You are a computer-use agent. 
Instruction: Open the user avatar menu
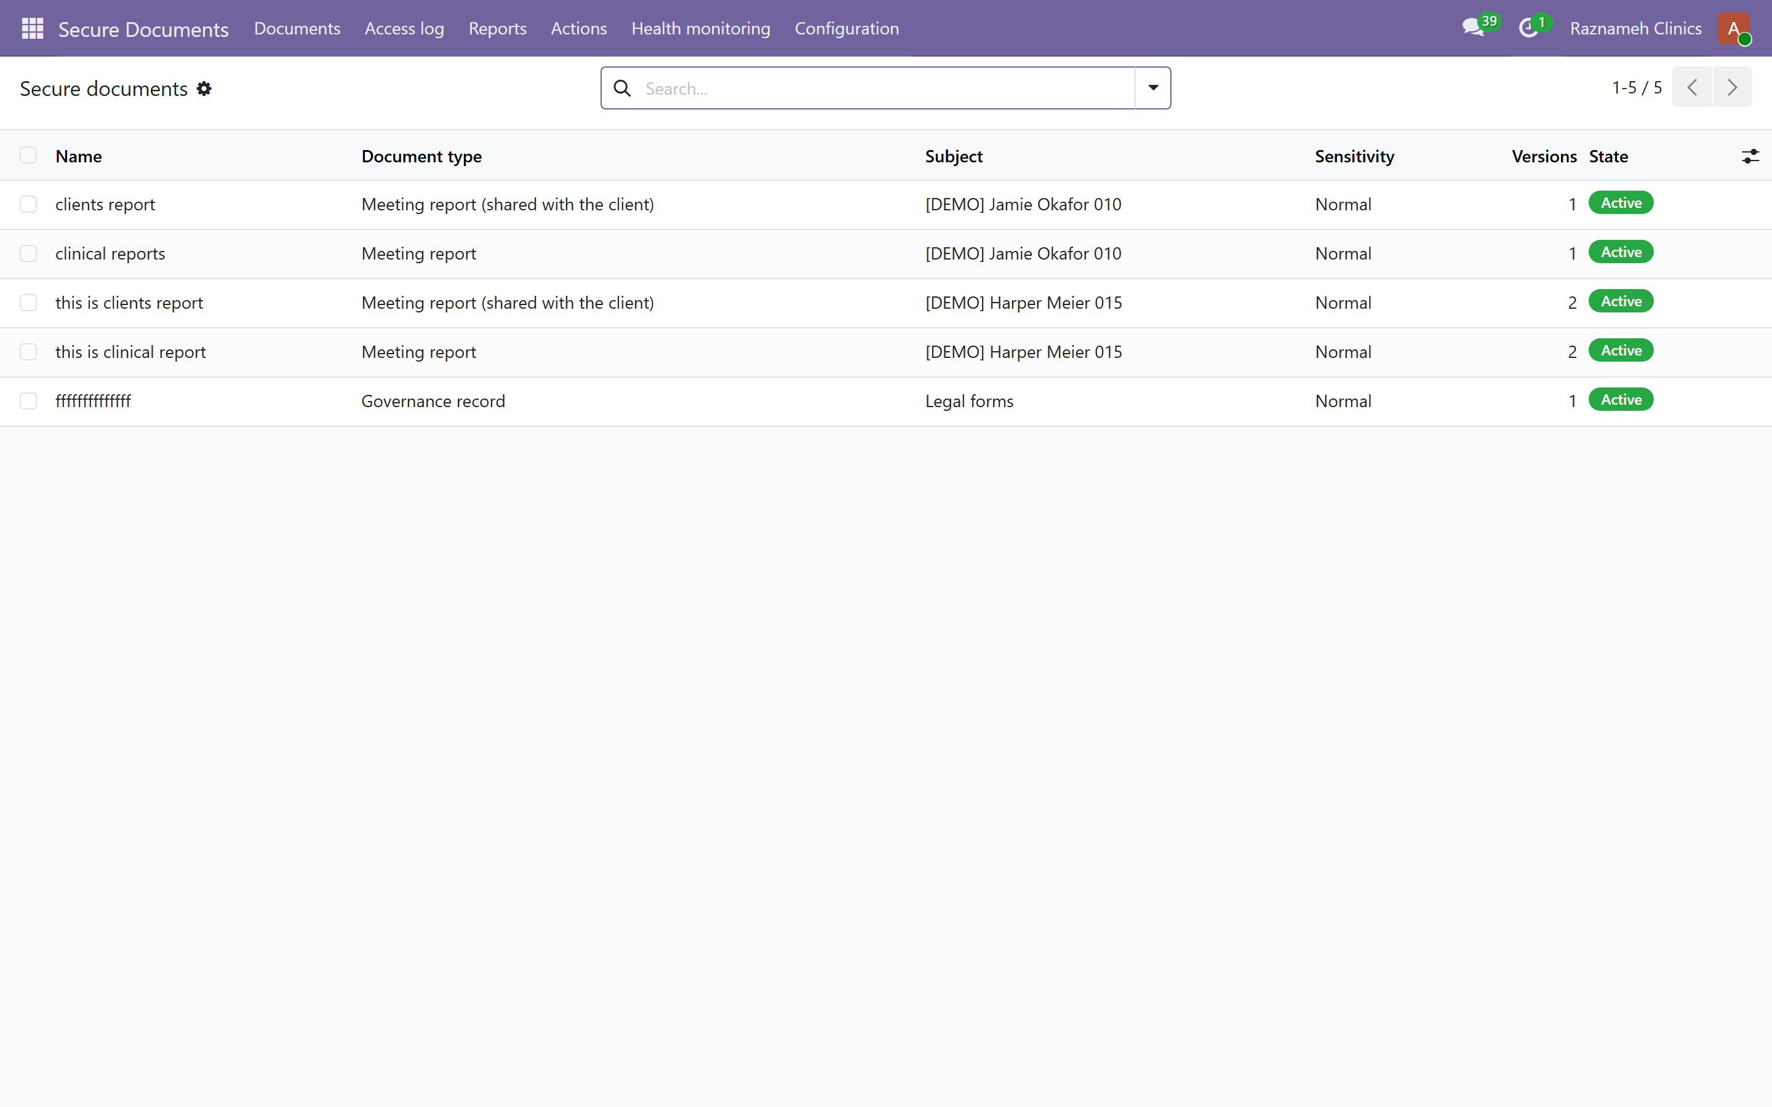[x=1734, y=28]
